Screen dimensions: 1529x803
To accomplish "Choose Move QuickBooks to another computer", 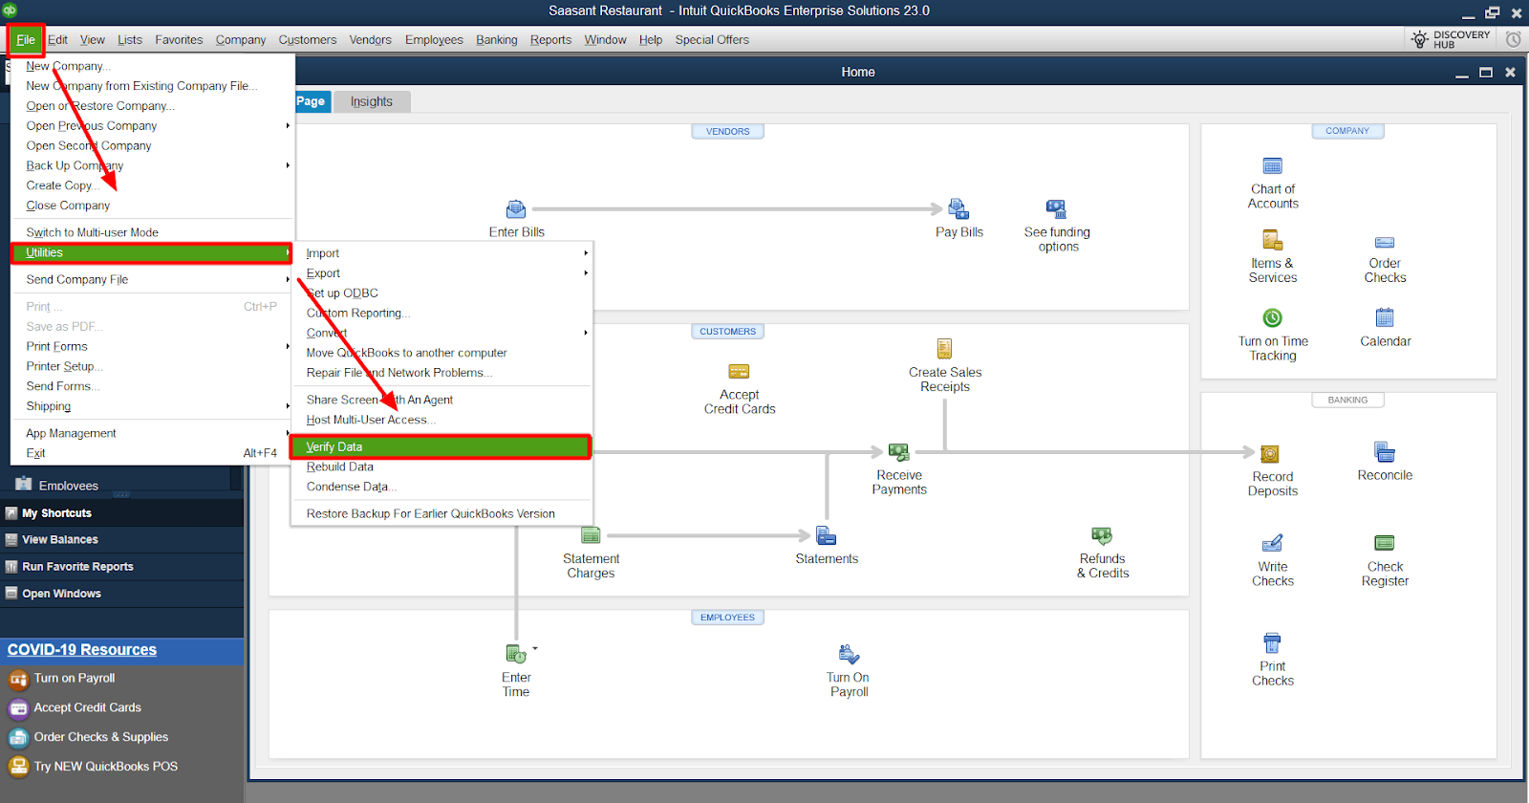I will point(441,353).
